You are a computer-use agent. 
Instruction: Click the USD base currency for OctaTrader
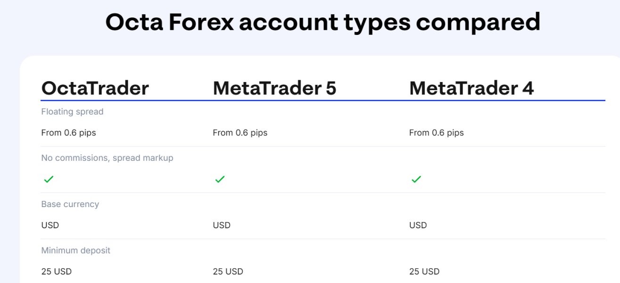[50, 225]
